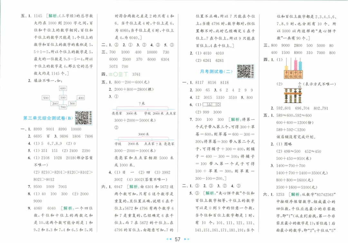Image resolution: width=348 pixels, height=243 pixels.
Task: Click the page number 57
Action: pos(178,239)
